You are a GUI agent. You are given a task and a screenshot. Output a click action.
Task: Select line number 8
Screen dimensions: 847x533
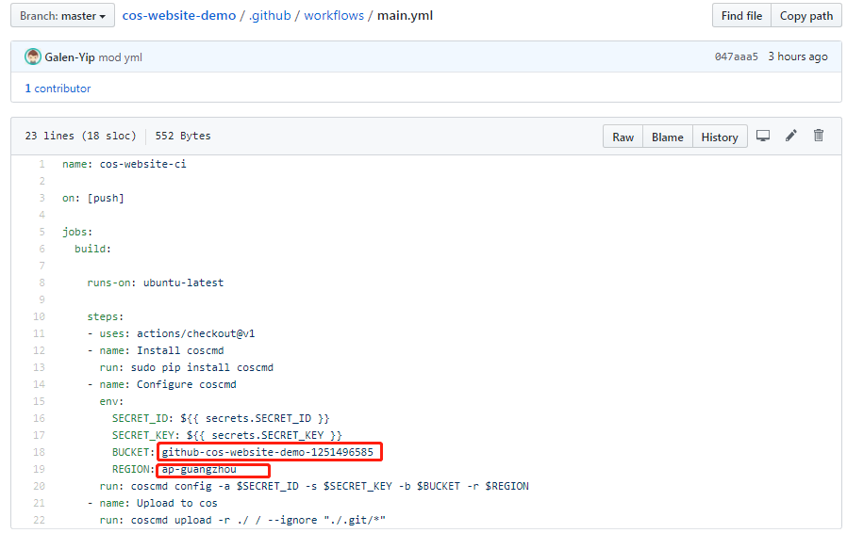(x=42, y=283)
